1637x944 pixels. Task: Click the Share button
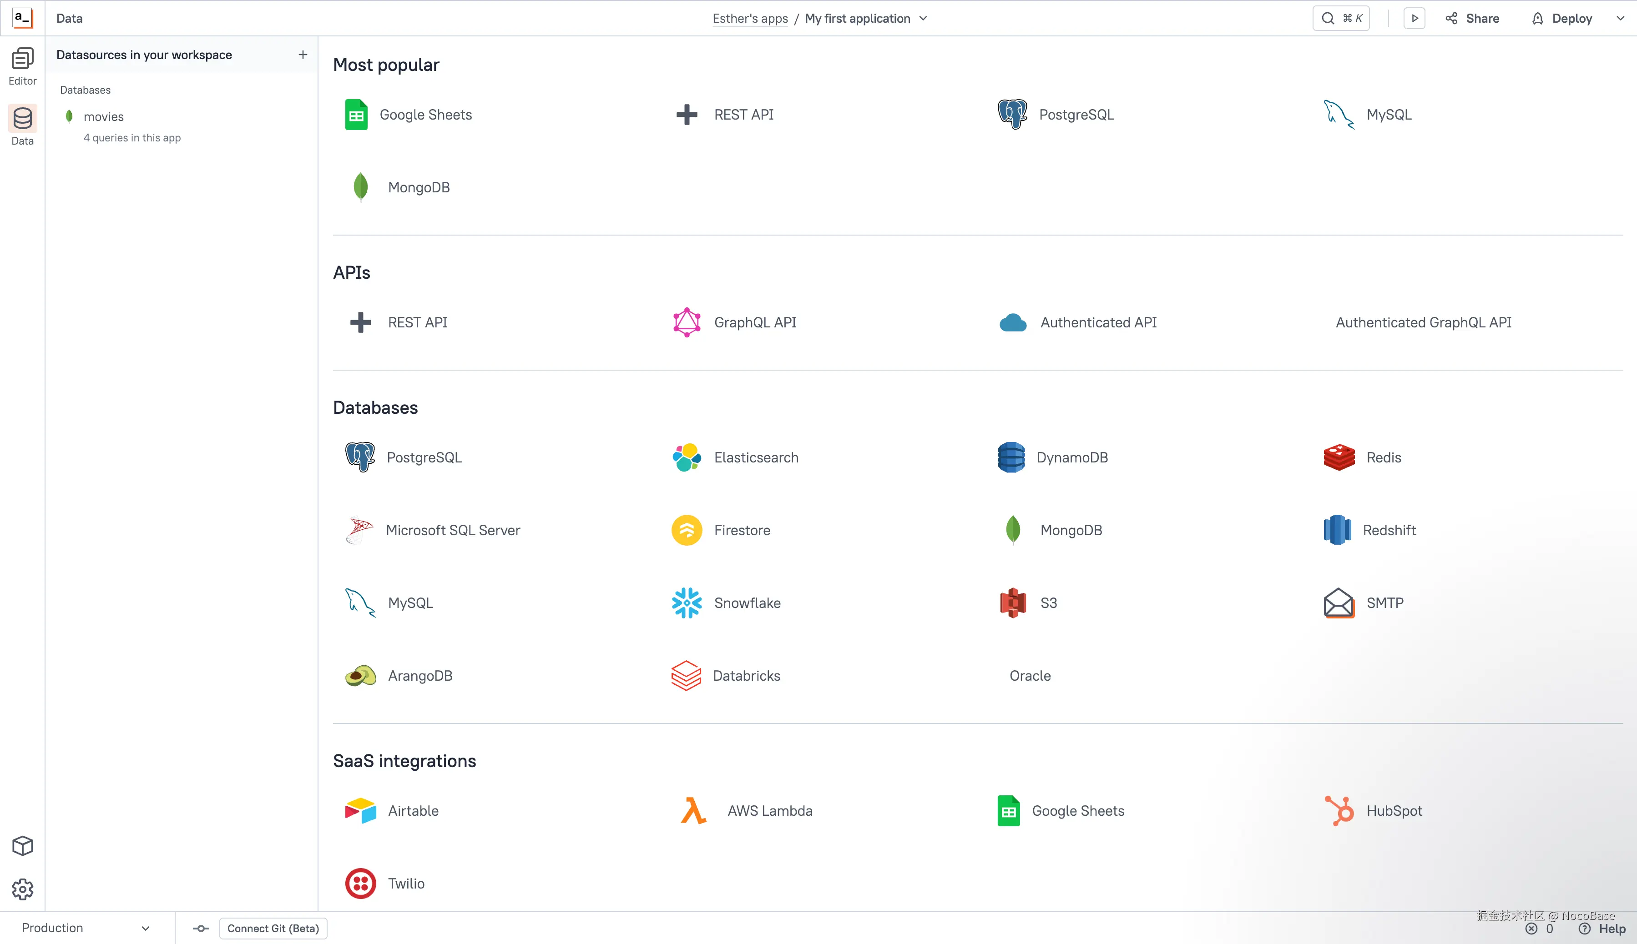click(x=1472, y=18)
